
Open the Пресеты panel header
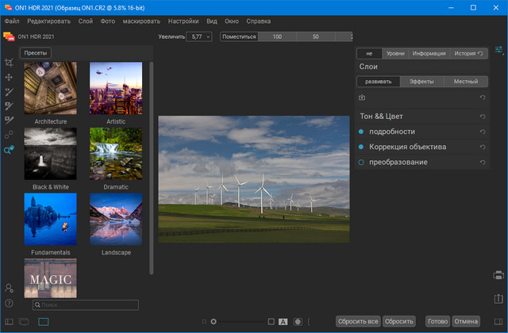click(35, 53)
